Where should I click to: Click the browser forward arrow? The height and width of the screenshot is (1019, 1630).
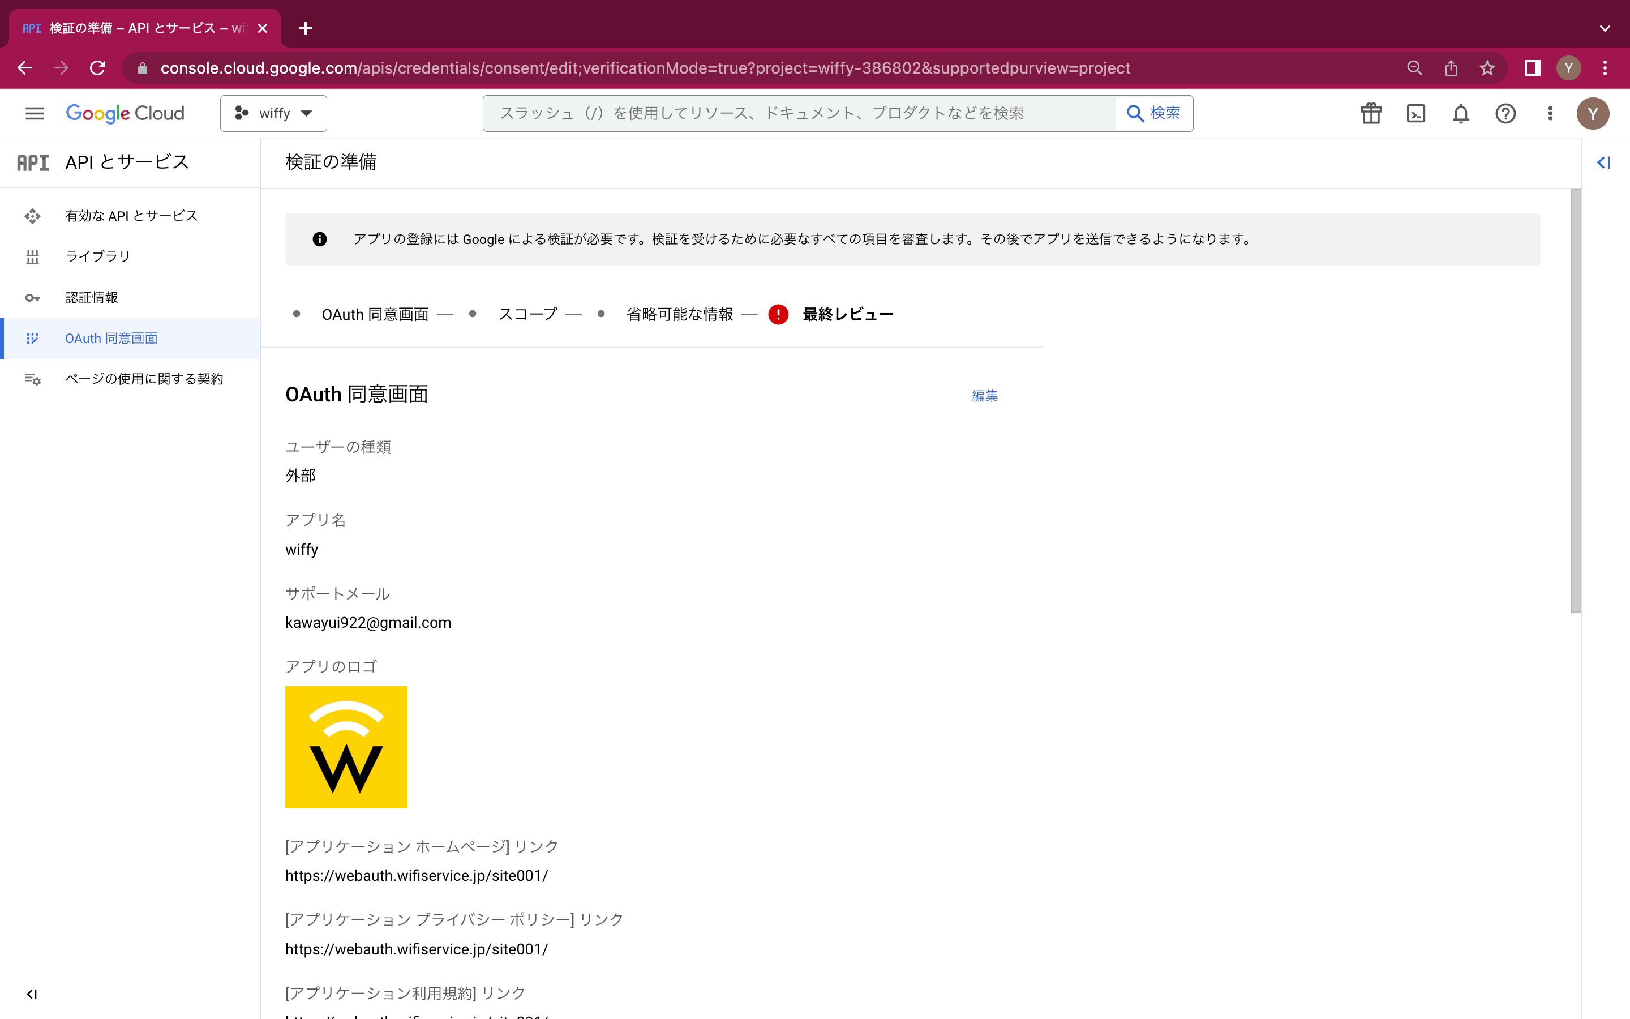point(61,68)
